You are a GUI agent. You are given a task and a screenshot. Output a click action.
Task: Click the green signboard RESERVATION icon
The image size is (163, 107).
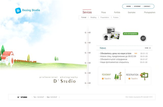[x=144, y=76]
